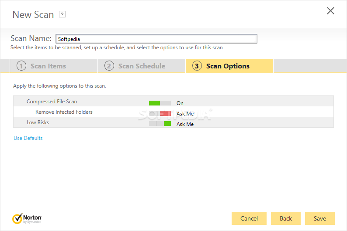Click the step 1 circle icon
The width and height of the screenshot is (347, 231).
(x=21, y=66)
